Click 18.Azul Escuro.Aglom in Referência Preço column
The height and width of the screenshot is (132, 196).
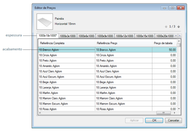(x=124, y=77)
